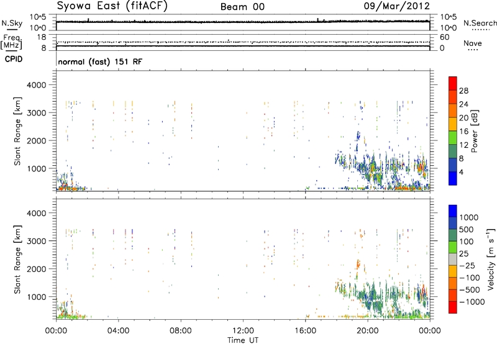Click the '100' label on Velocity color bar

pyautogui.click(x=467, y=242)
